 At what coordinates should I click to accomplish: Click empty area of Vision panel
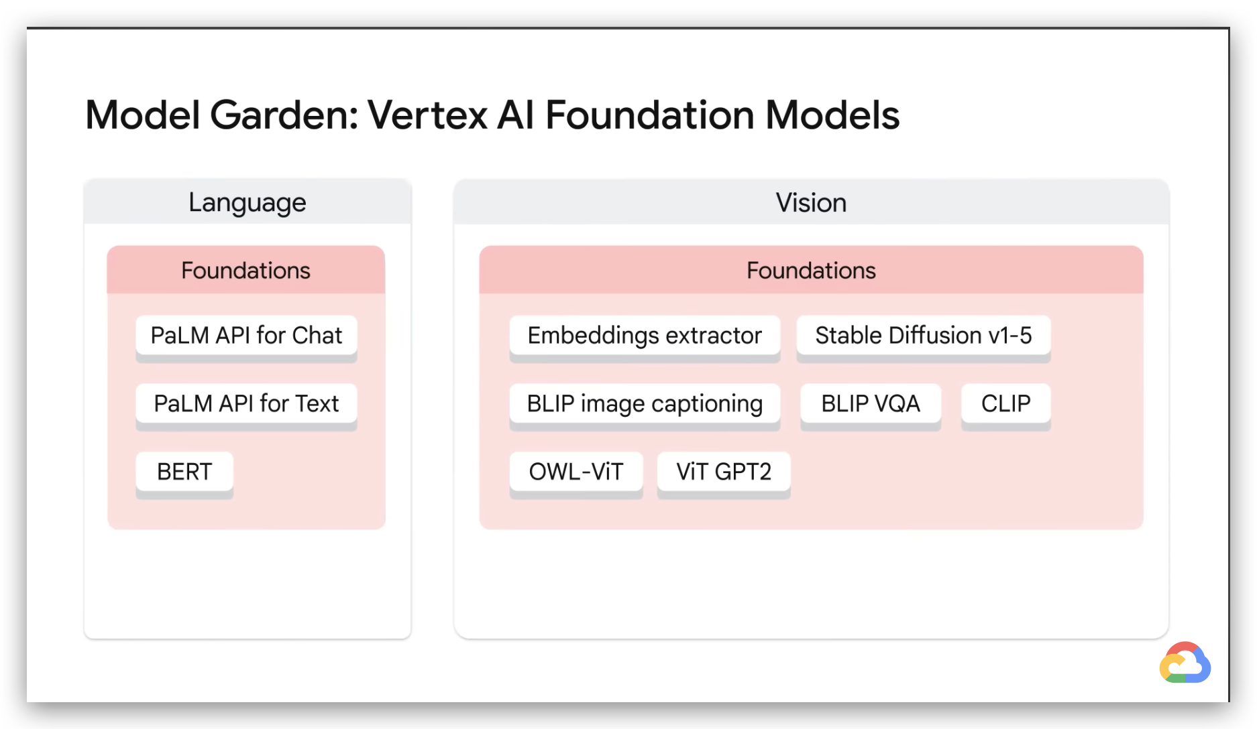(812, 584)
